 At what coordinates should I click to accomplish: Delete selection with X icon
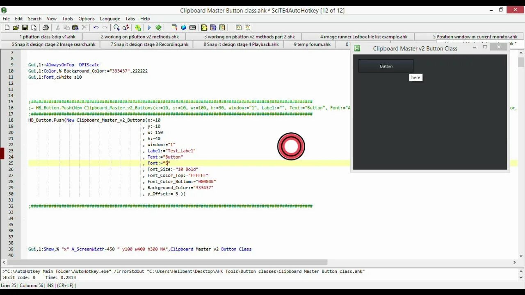pyautogui.click(x=84, y=27)
